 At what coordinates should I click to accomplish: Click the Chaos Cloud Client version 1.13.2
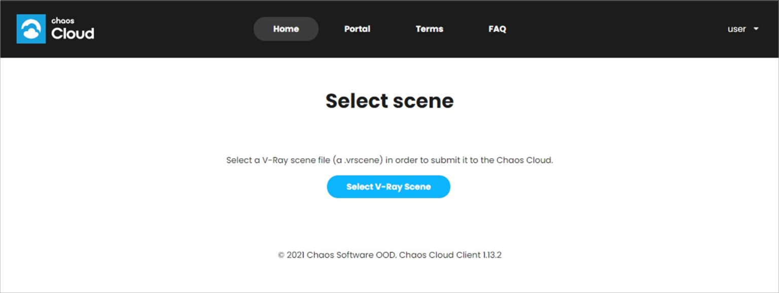[450, 255]
